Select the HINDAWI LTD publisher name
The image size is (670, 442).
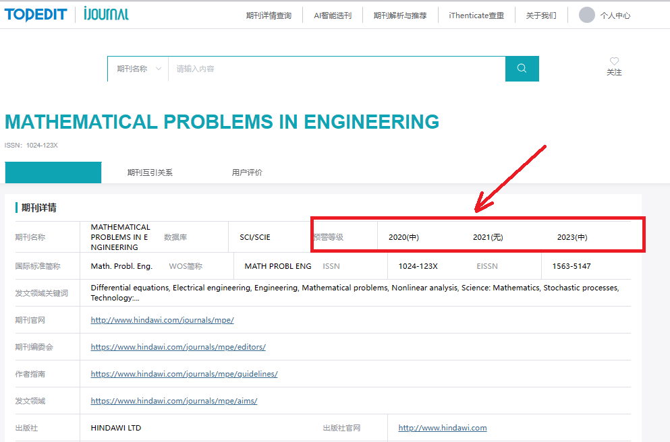116,427
